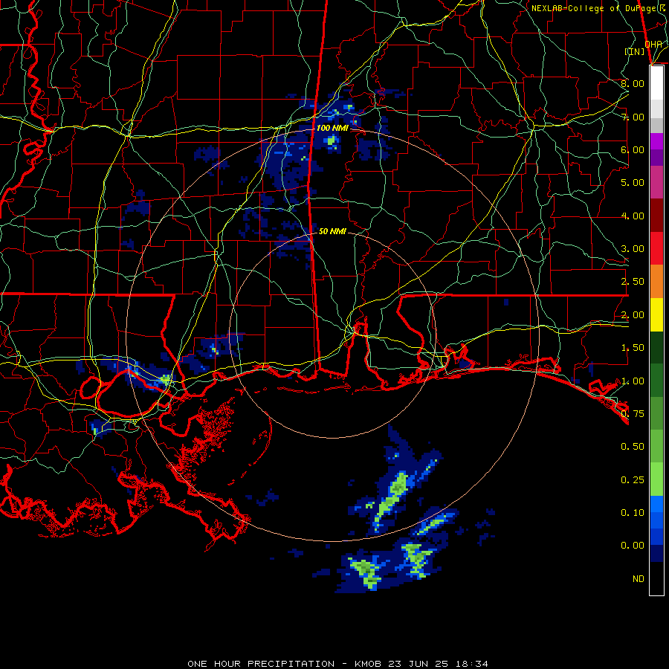The width and height of the screenshot is (669, 669).
Task: Select the 6.00 legend value
Action: click(x=633, y=149)
